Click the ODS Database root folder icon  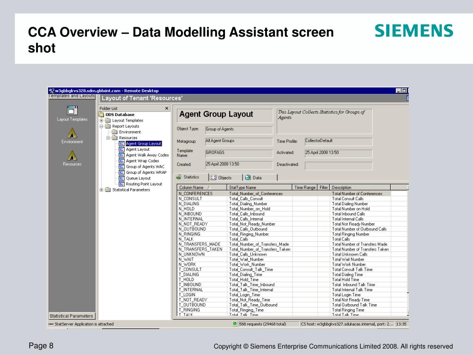(102, 115)
